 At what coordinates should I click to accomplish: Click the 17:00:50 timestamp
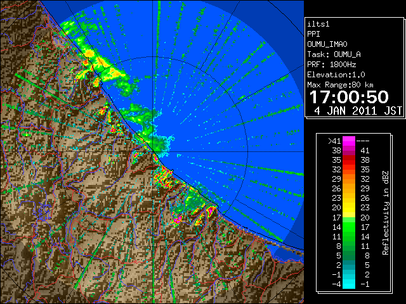[349, 97]
